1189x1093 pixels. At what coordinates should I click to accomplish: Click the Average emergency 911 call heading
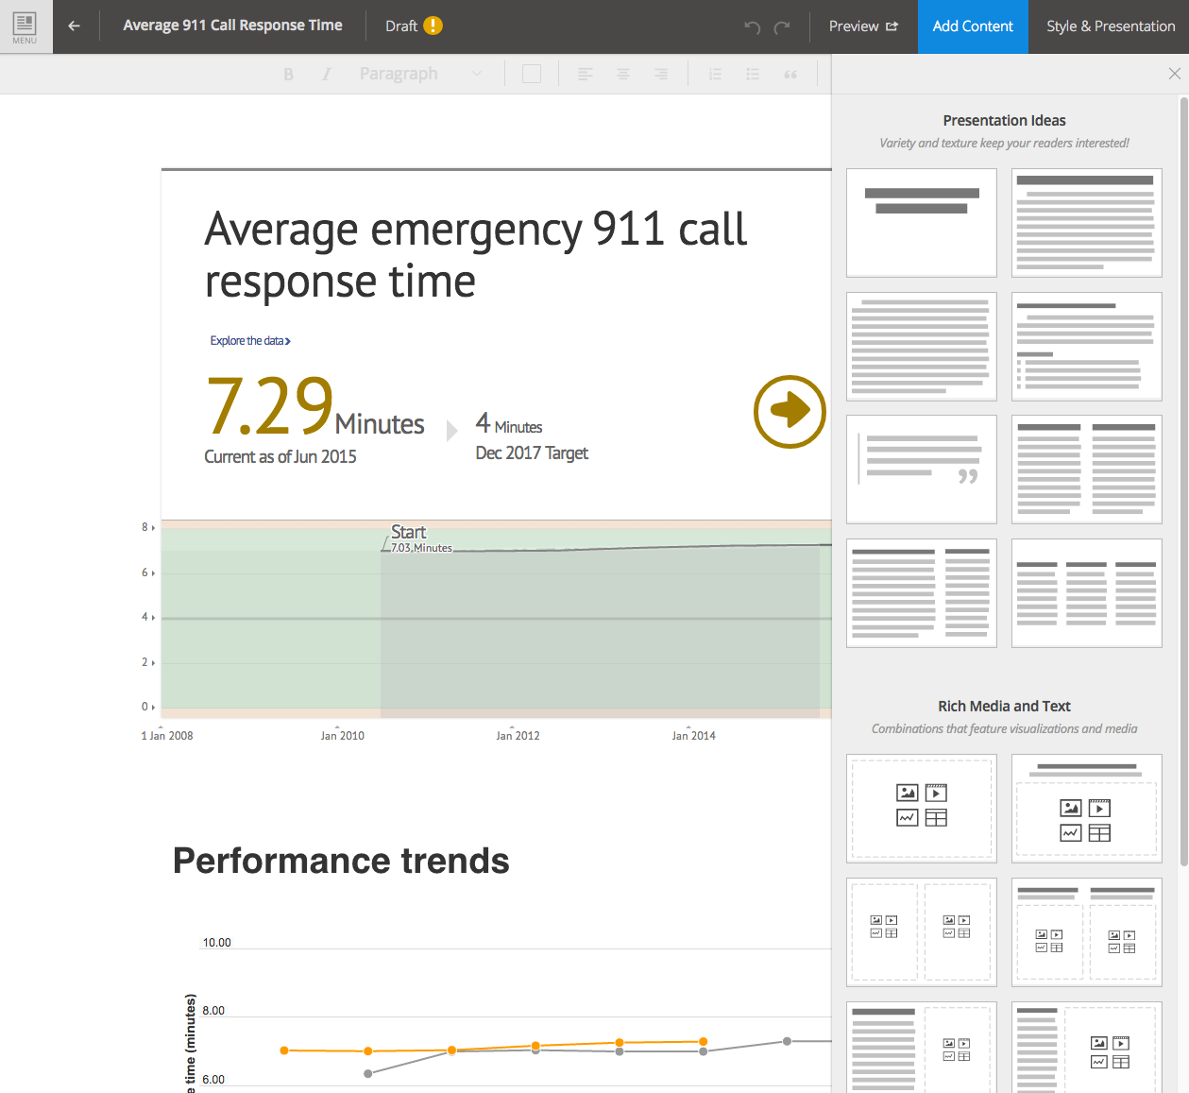(476, 255)
